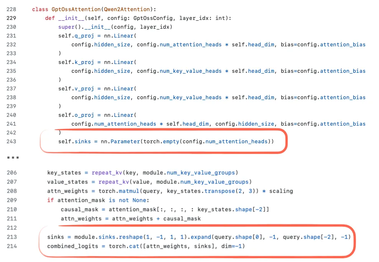Click line number 231
Screen dimensions: 379x262
12,36
